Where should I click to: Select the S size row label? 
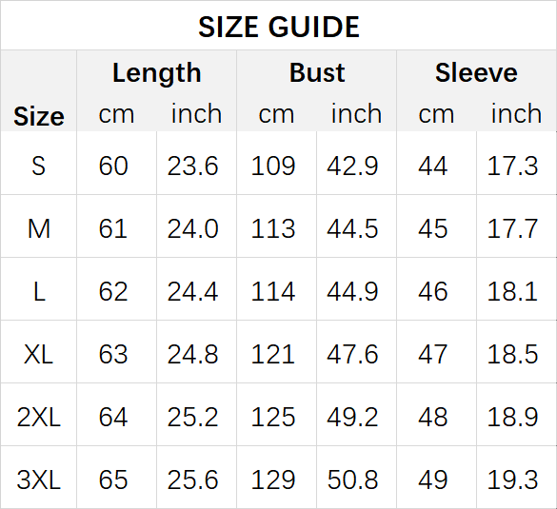pos(38,166)
